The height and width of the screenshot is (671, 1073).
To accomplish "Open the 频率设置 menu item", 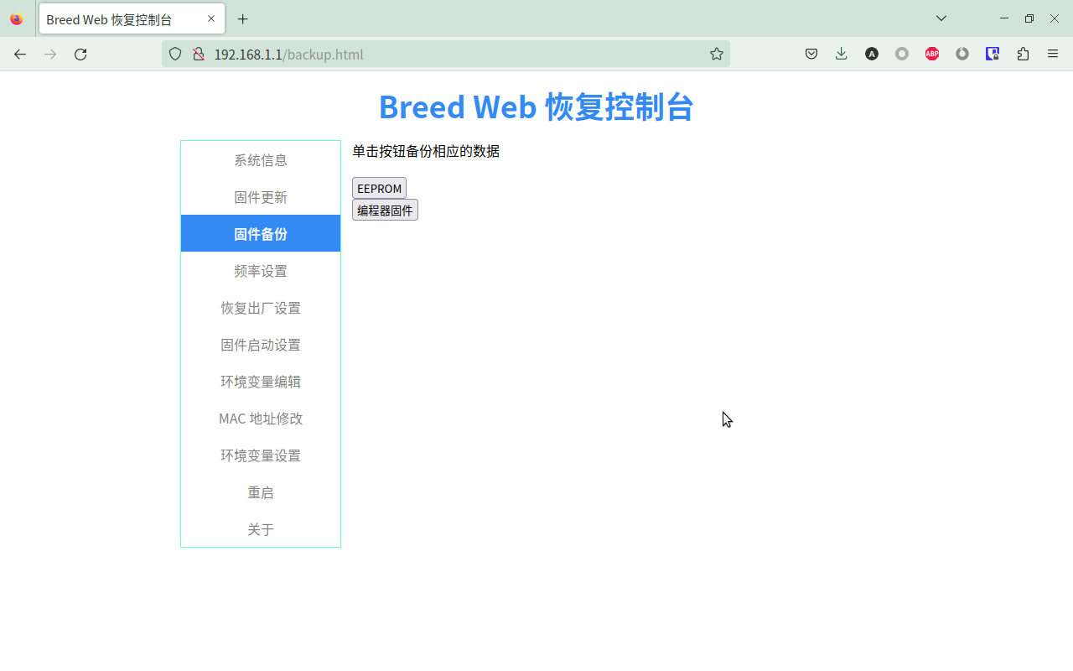I will pyautogui.click(x=261, y=270).
